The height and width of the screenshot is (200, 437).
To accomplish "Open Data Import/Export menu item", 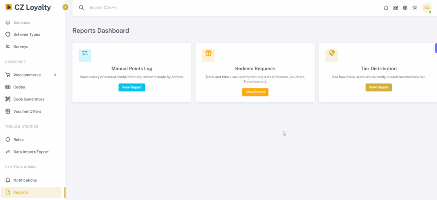I will (x=31, y=152).
